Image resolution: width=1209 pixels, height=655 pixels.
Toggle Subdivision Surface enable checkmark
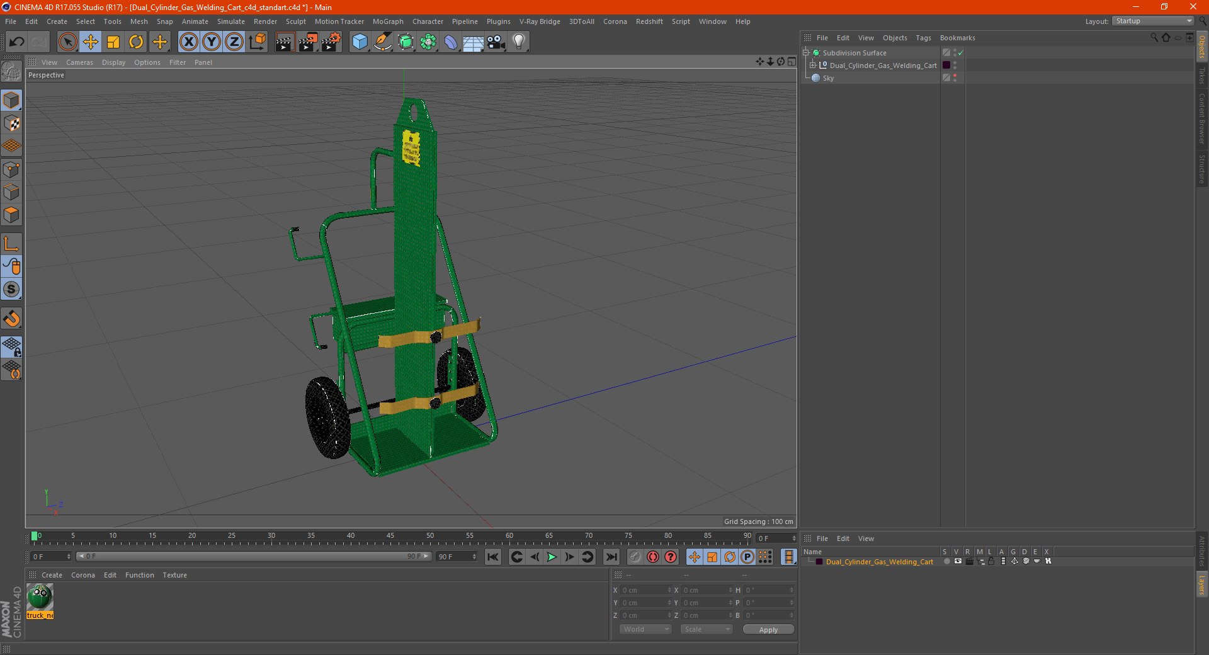point(961,53)
